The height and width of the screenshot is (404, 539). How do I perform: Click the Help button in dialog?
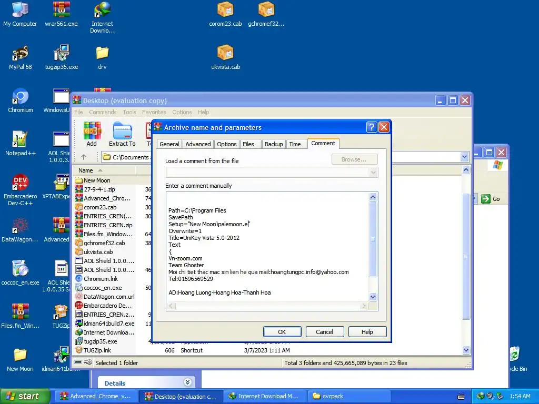(367, 332)
